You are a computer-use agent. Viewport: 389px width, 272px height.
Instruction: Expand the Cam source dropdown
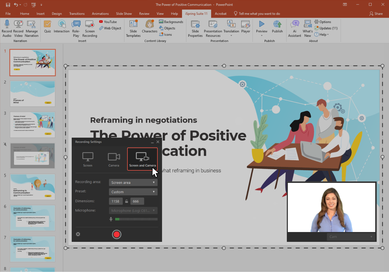[351, 237]
